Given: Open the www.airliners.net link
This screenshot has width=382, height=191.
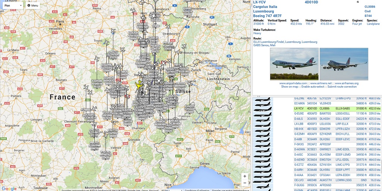Looking at the screenshot, I should click(320, 83).
